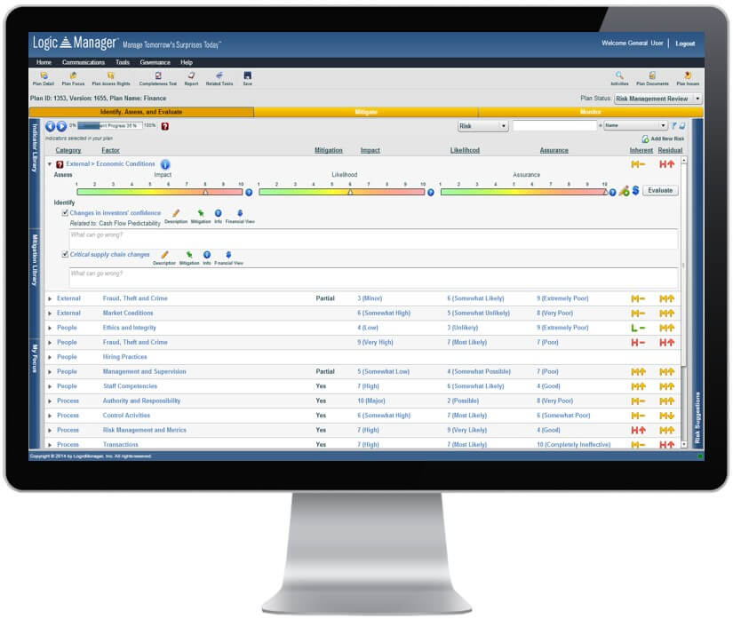Expand the Hiring Practices row

point(50,357)
